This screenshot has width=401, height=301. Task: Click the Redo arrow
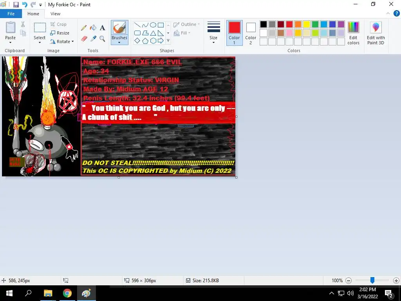(33, 5)
